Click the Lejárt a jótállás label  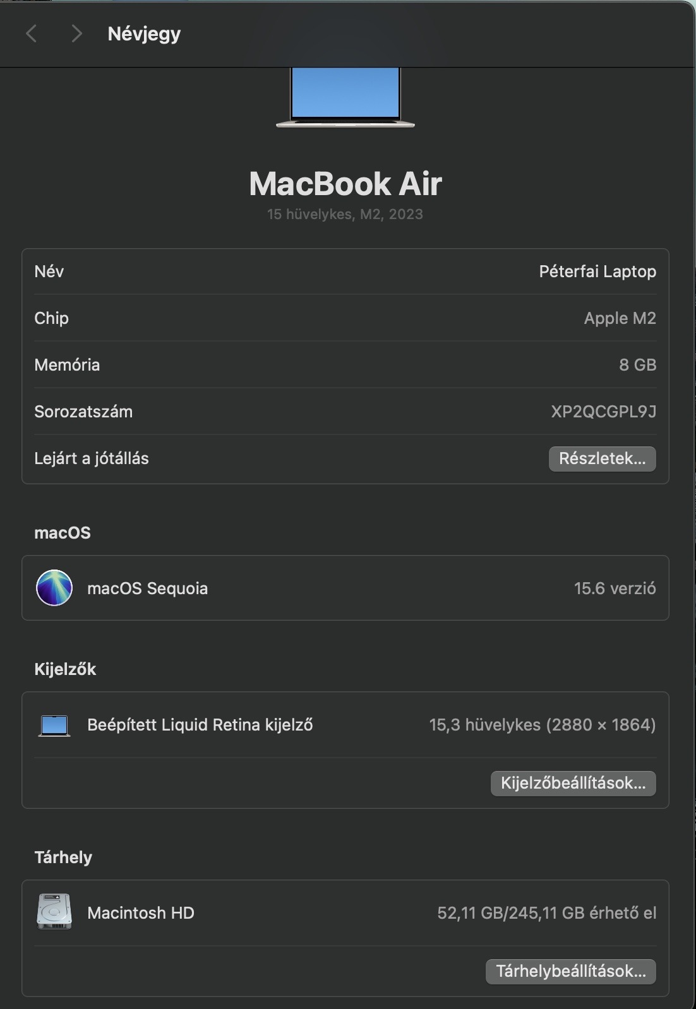92,458
